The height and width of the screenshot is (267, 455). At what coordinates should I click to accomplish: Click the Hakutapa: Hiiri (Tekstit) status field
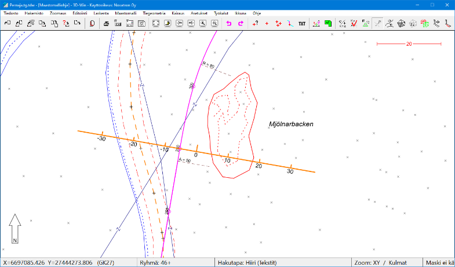tap(246, 262)
